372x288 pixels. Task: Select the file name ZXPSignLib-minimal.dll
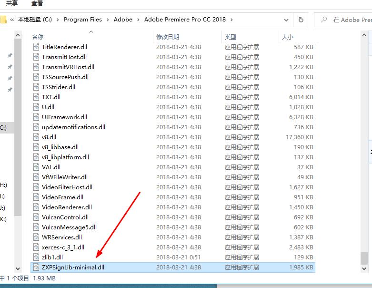(73, 267)
